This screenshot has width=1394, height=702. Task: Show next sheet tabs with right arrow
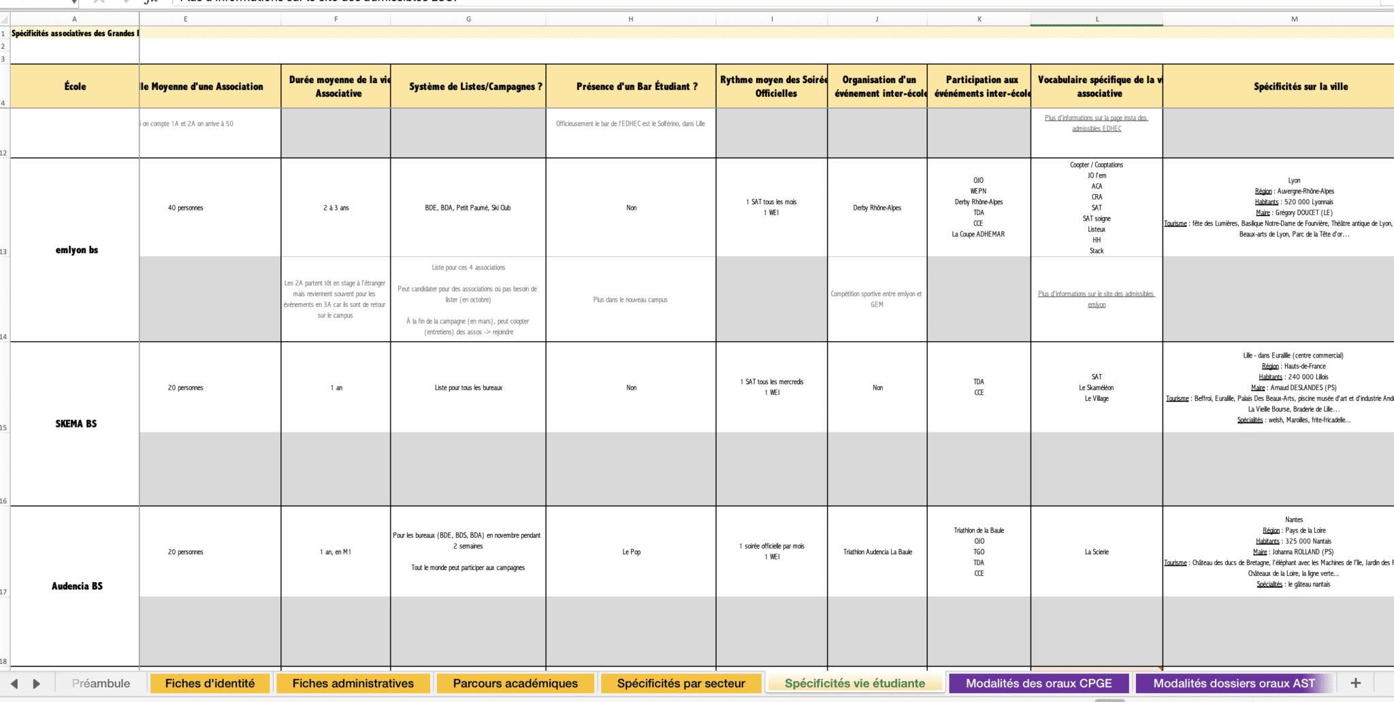37,683
